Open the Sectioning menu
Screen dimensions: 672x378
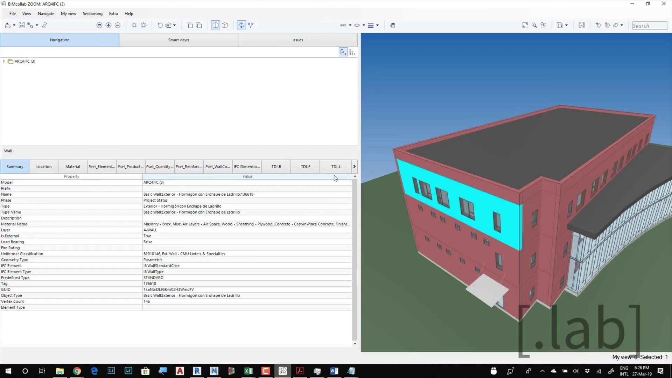[92, 14]
